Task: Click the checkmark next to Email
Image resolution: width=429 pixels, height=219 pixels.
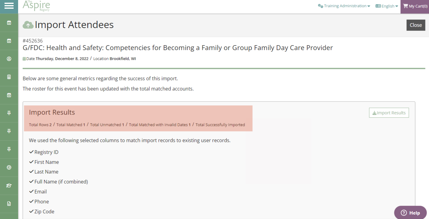Action: pos(31,192)
